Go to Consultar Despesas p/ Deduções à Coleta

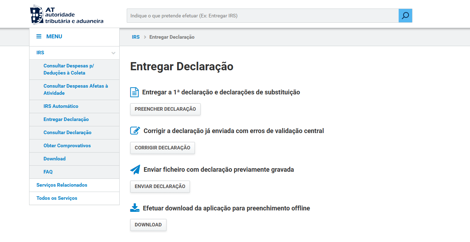click(69, 69)
